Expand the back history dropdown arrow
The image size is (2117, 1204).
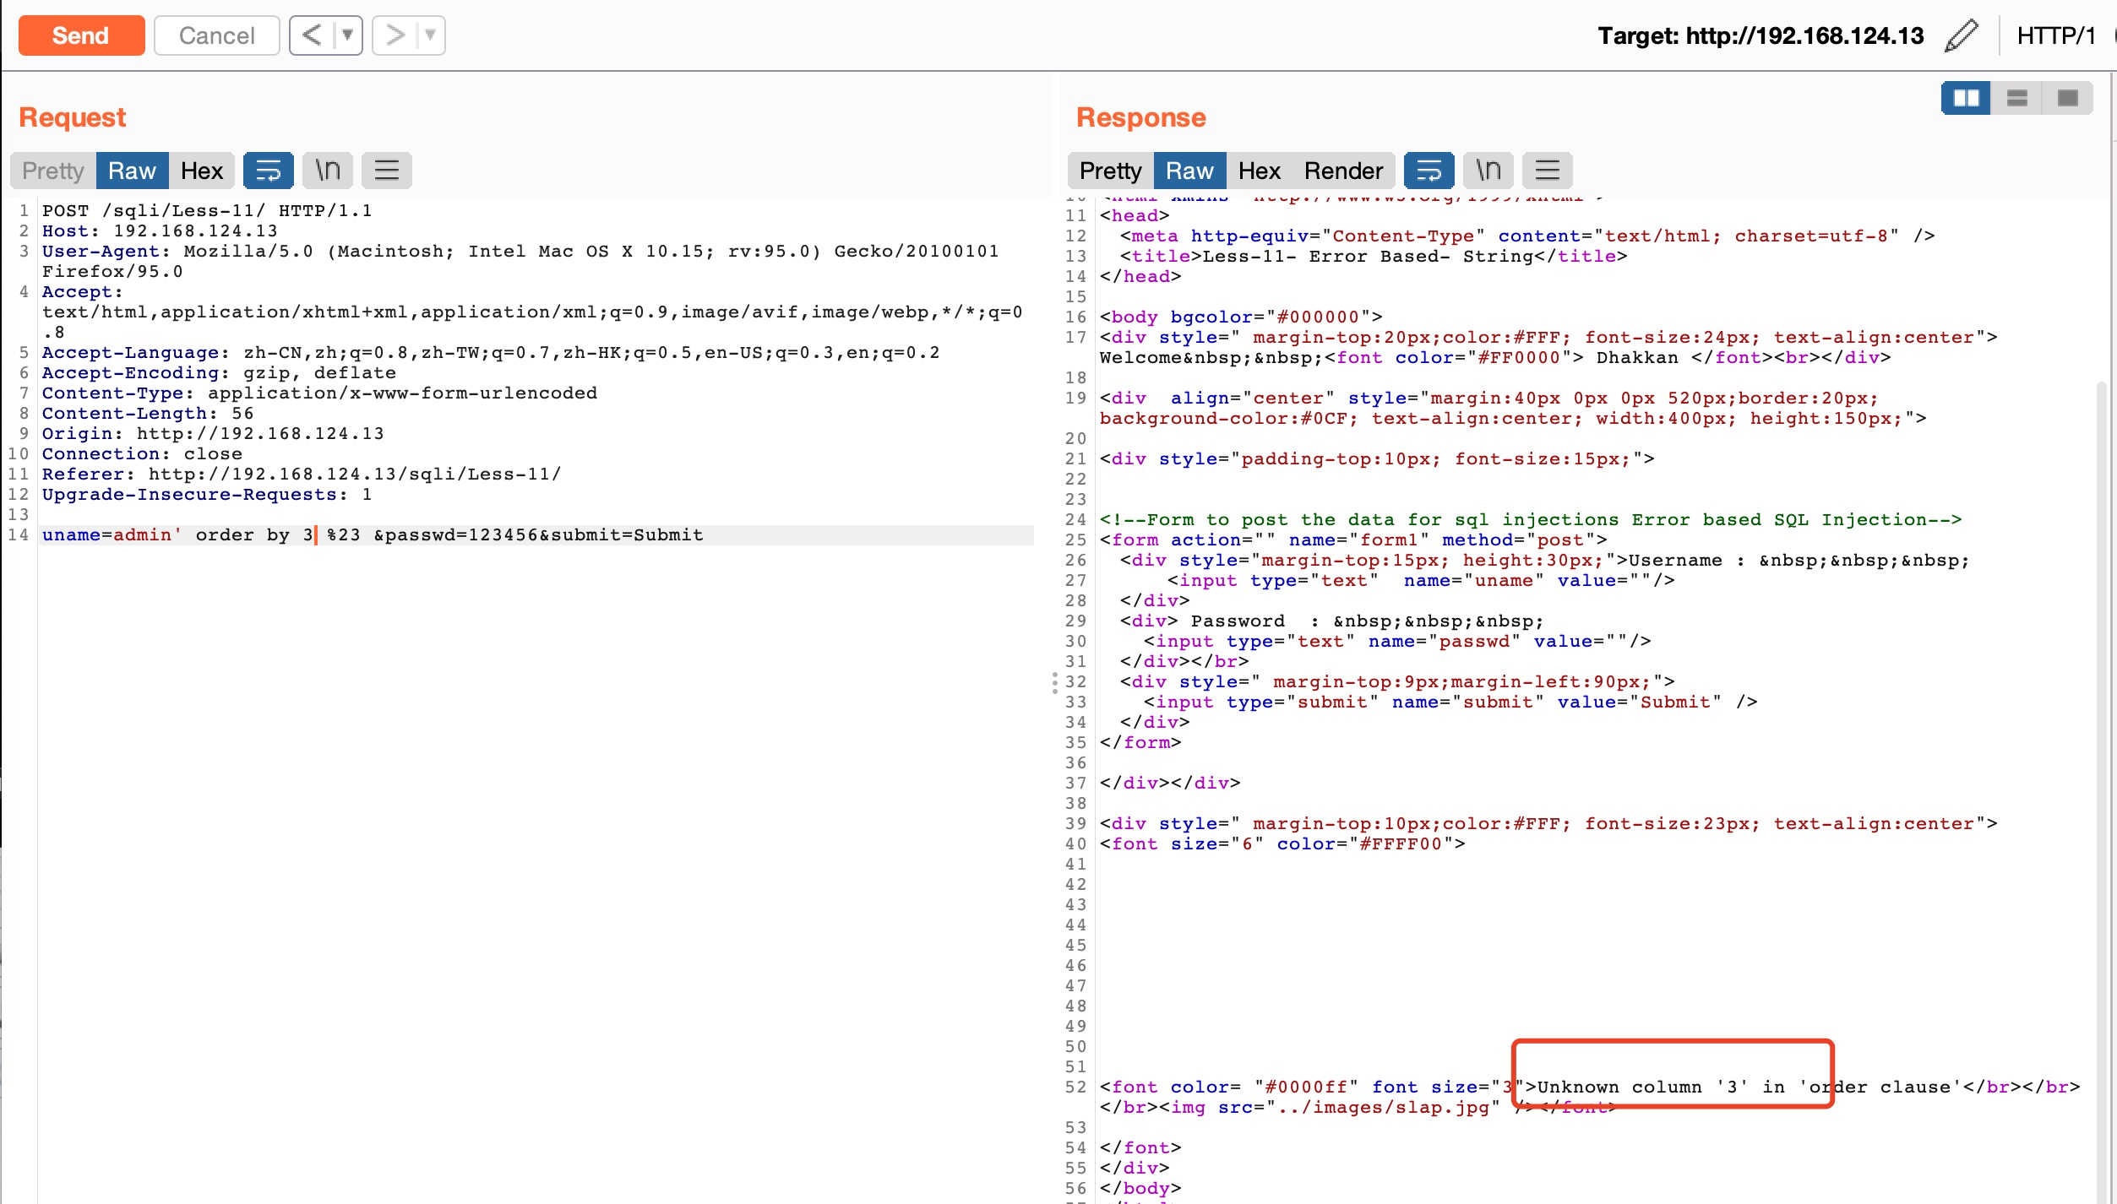tap(347, 35)
